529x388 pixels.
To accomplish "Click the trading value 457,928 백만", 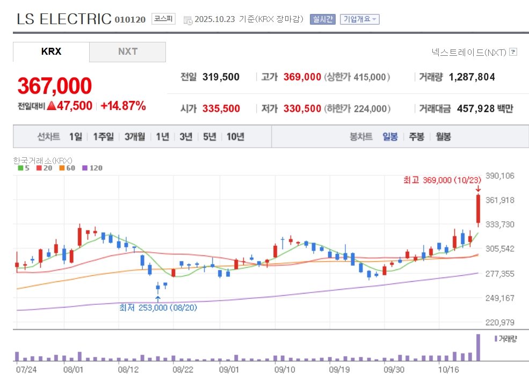I will pos(485,108).
